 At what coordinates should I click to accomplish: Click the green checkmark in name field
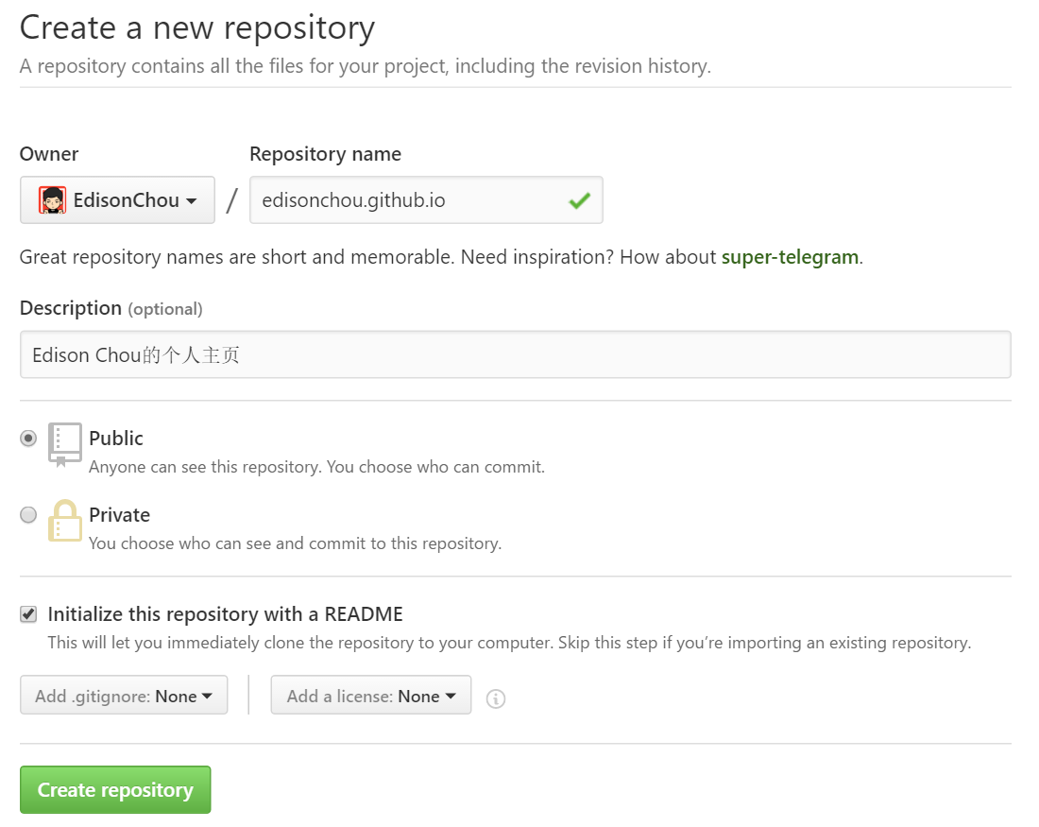pos(579,200)
